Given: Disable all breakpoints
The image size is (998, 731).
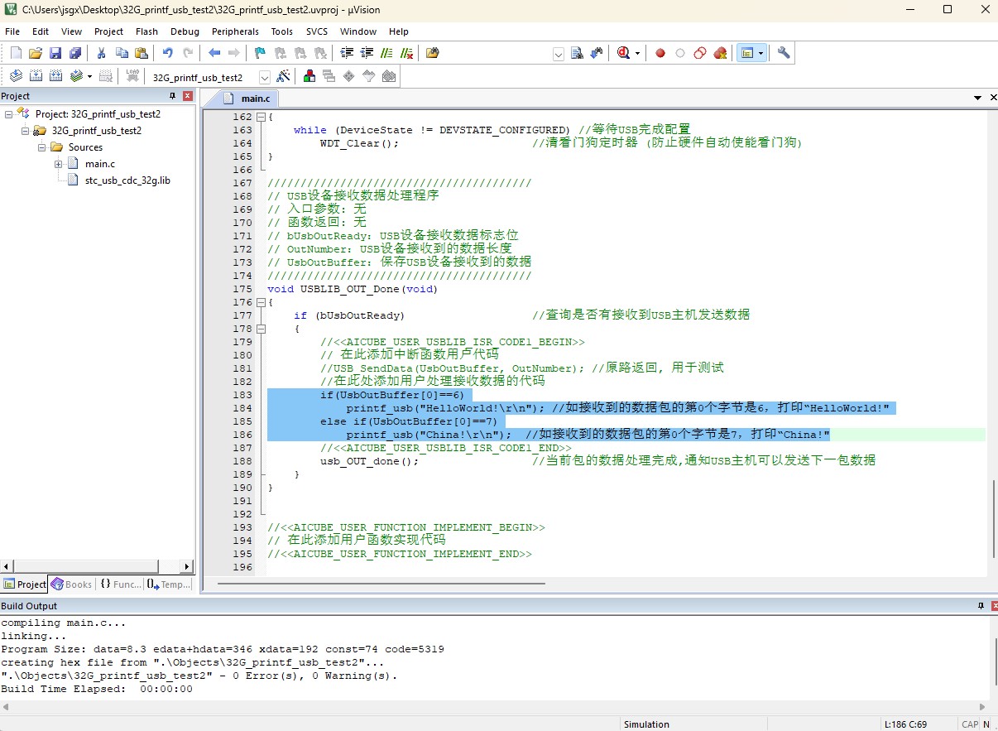Looking at the screenshot, I should [700, 53].
